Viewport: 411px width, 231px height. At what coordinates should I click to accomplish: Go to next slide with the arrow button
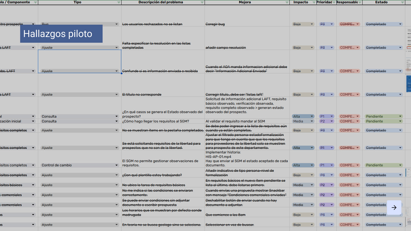click(x=394, y=208)
